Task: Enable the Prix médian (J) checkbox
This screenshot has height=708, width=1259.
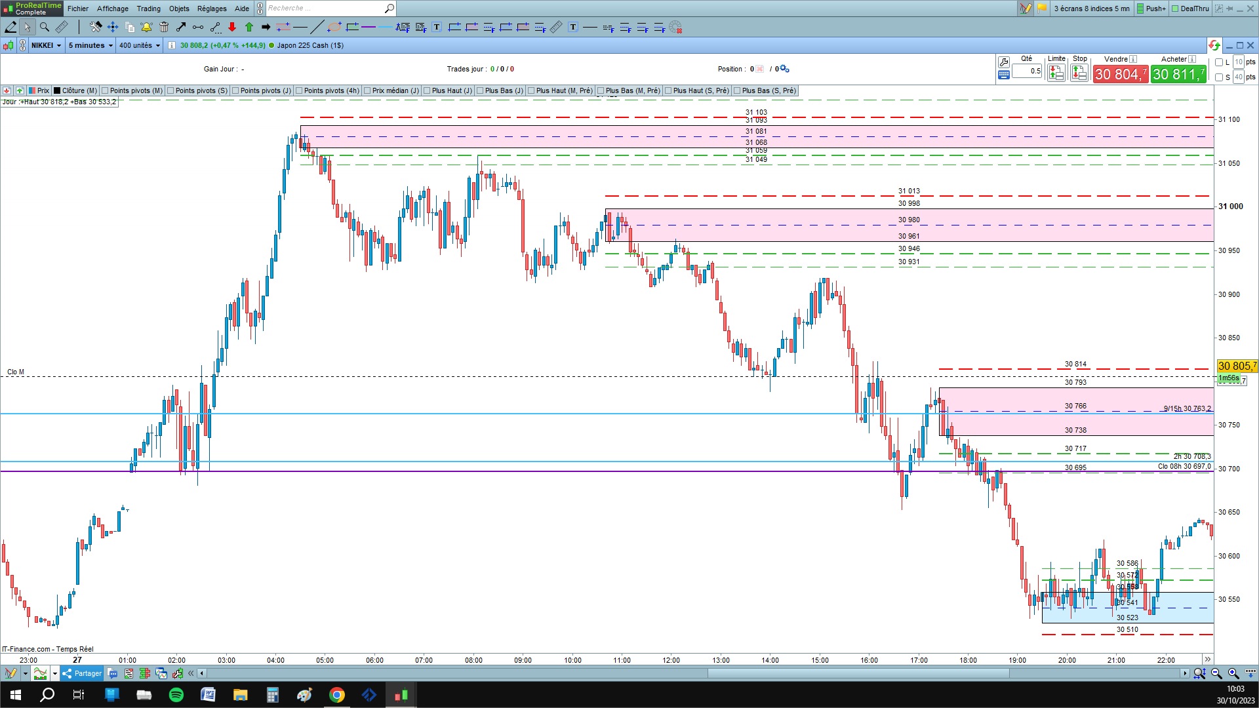Action: (367, 90)
